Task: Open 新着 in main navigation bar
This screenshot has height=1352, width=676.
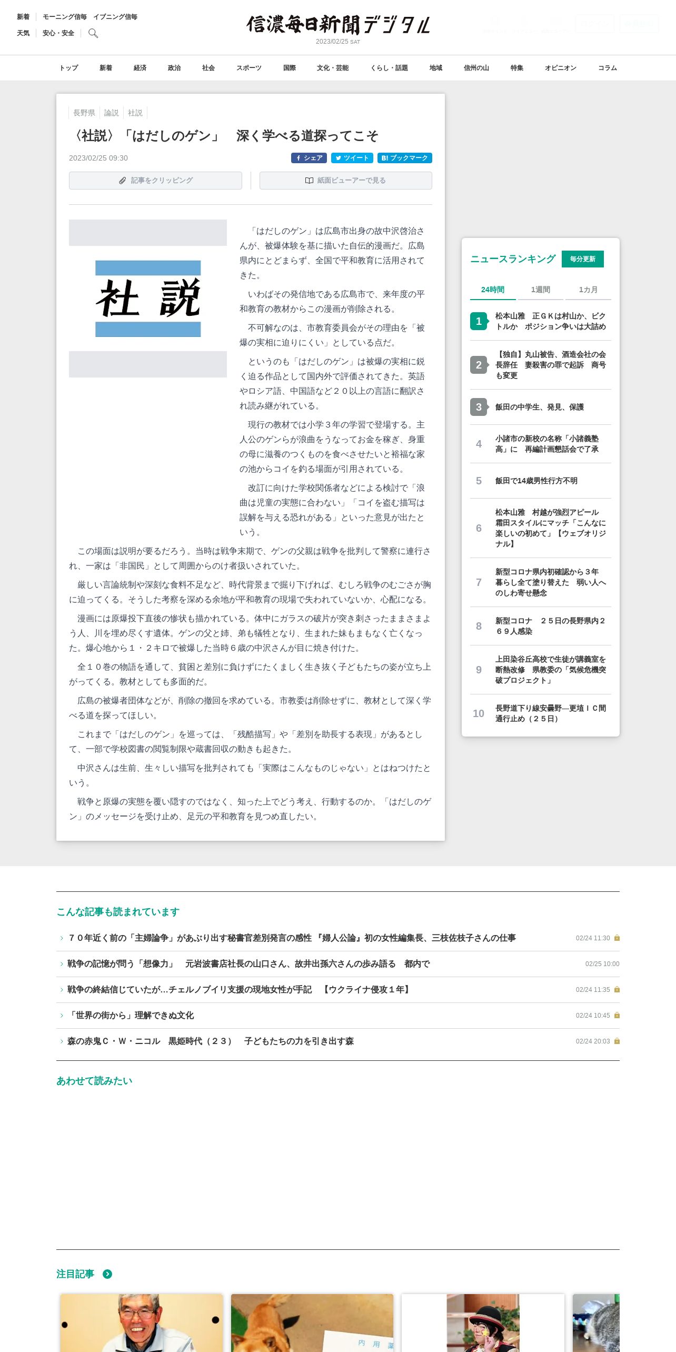Action: pyautogui.click(x=106, y=68)
